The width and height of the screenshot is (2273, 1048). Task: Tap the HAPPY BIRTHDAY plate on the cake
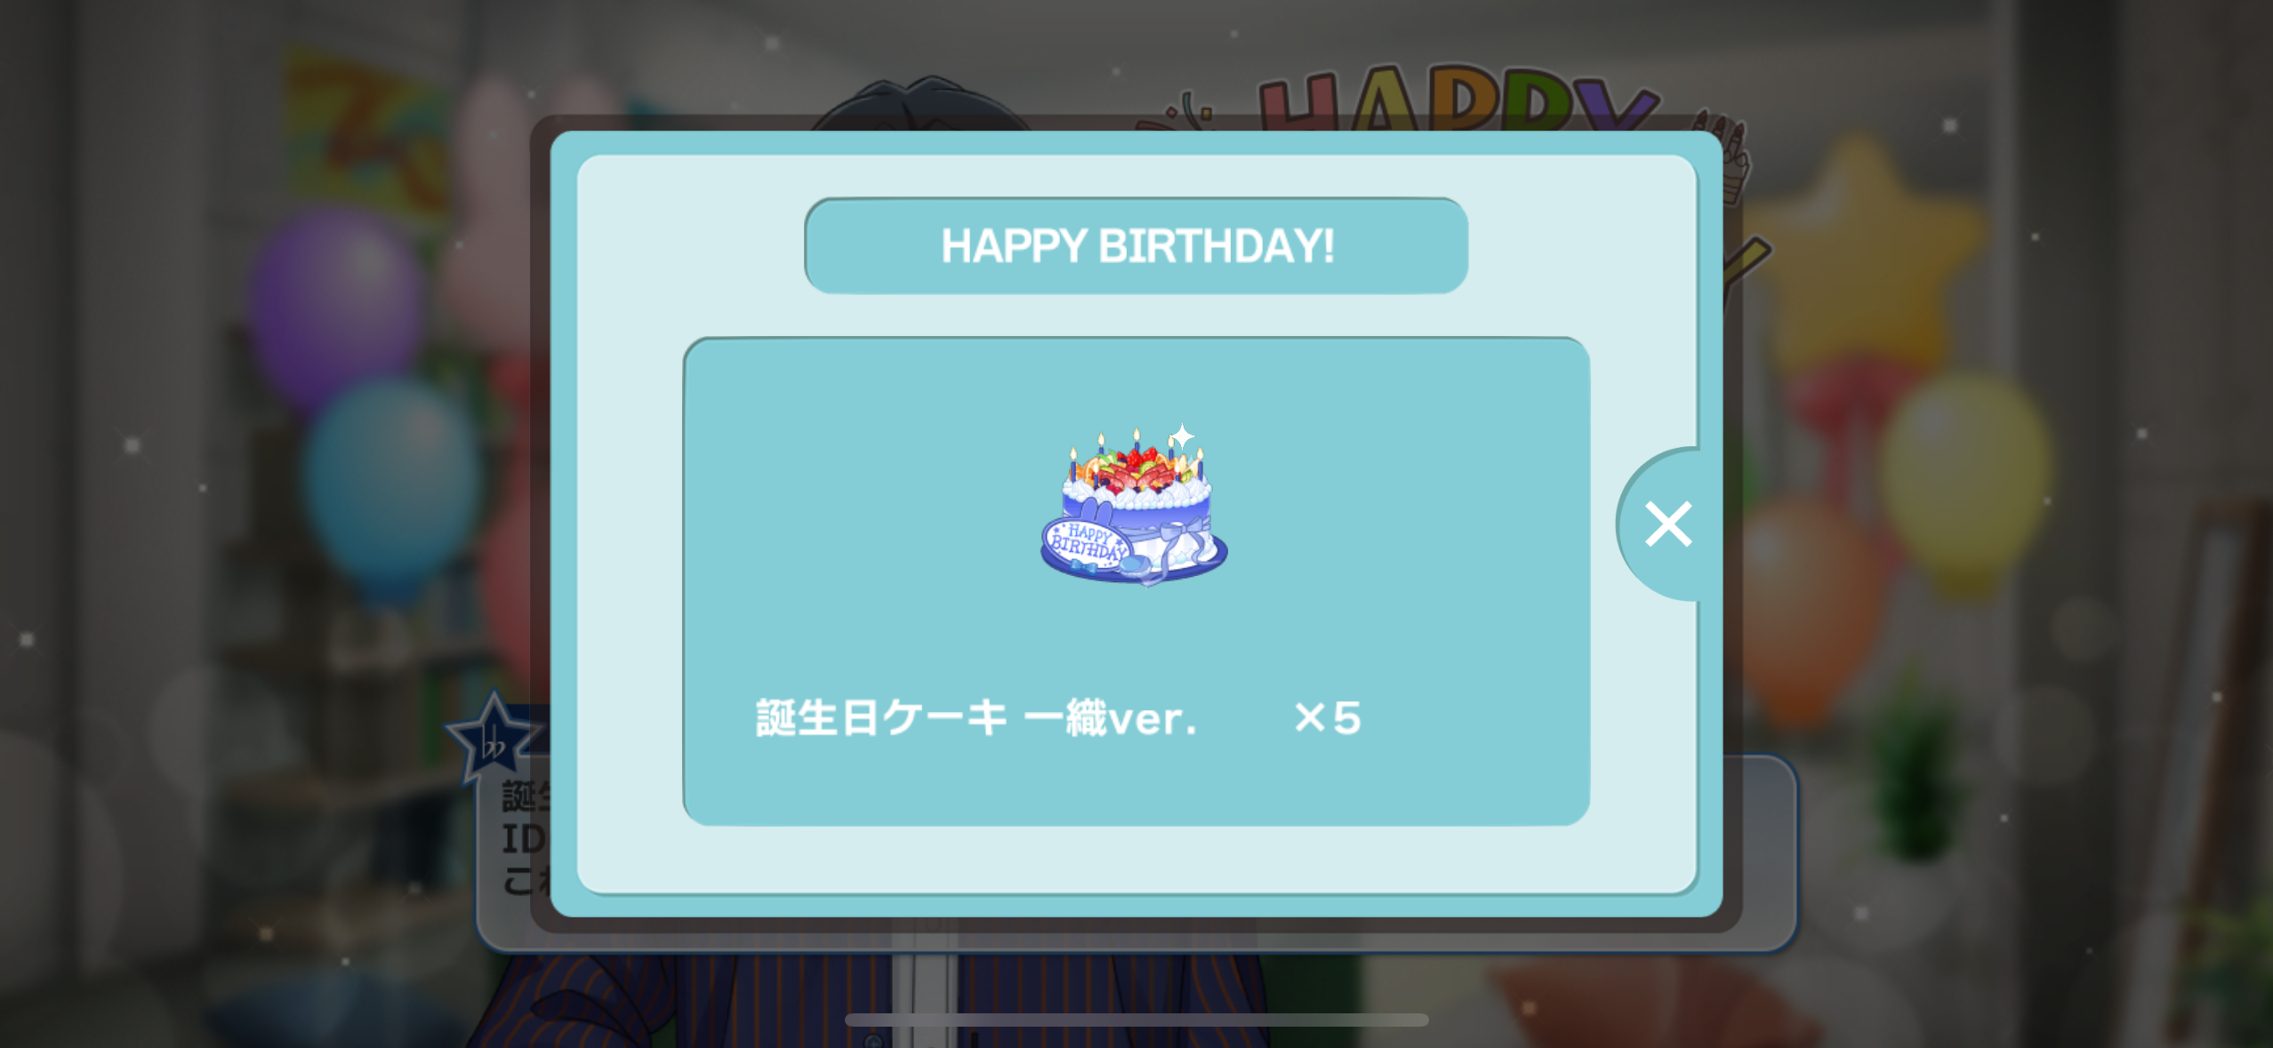[1087, 543]
